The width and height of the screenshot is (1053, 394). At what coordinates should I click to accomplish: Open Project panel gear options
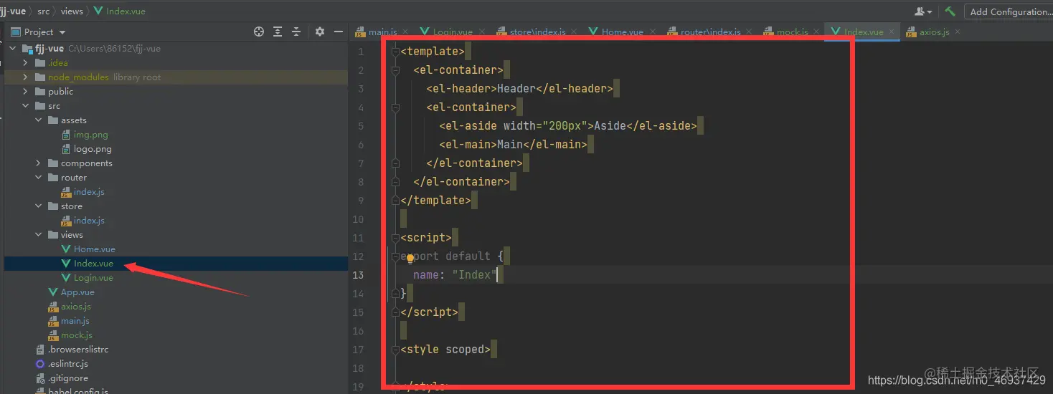tap(320, 32)
